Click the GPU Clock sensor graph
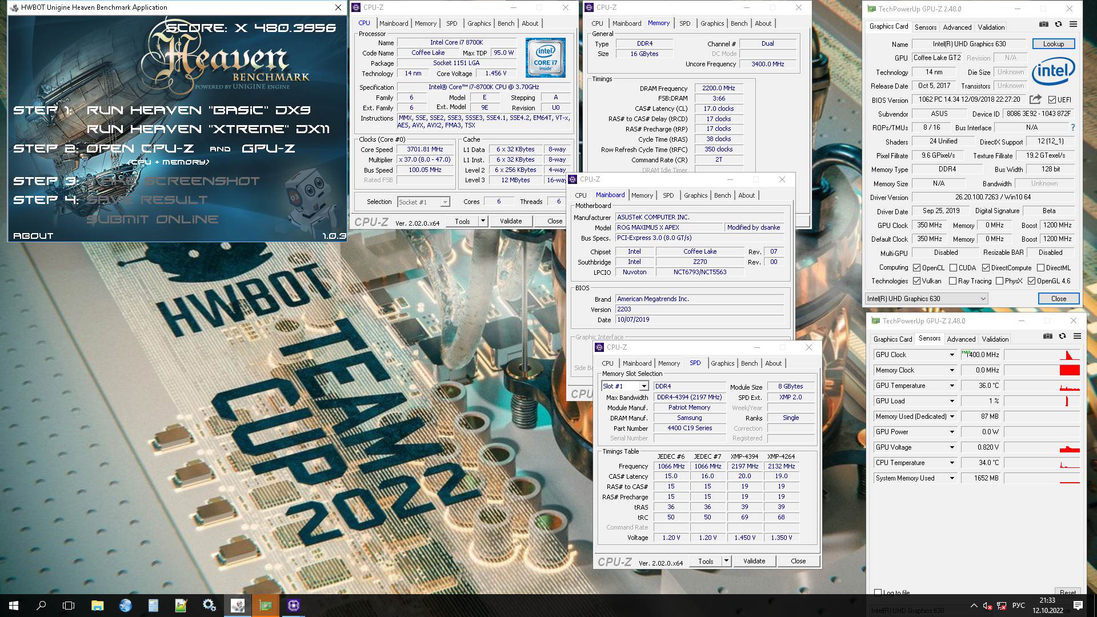The image size is (1097, 617). point(1042,355)
